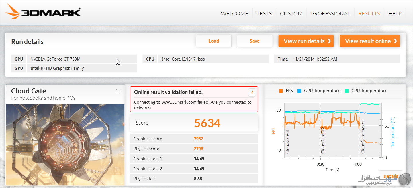Screen dimensions: 413x188
Task: Go to the Custom tab
Action: [x=291, y=13]
